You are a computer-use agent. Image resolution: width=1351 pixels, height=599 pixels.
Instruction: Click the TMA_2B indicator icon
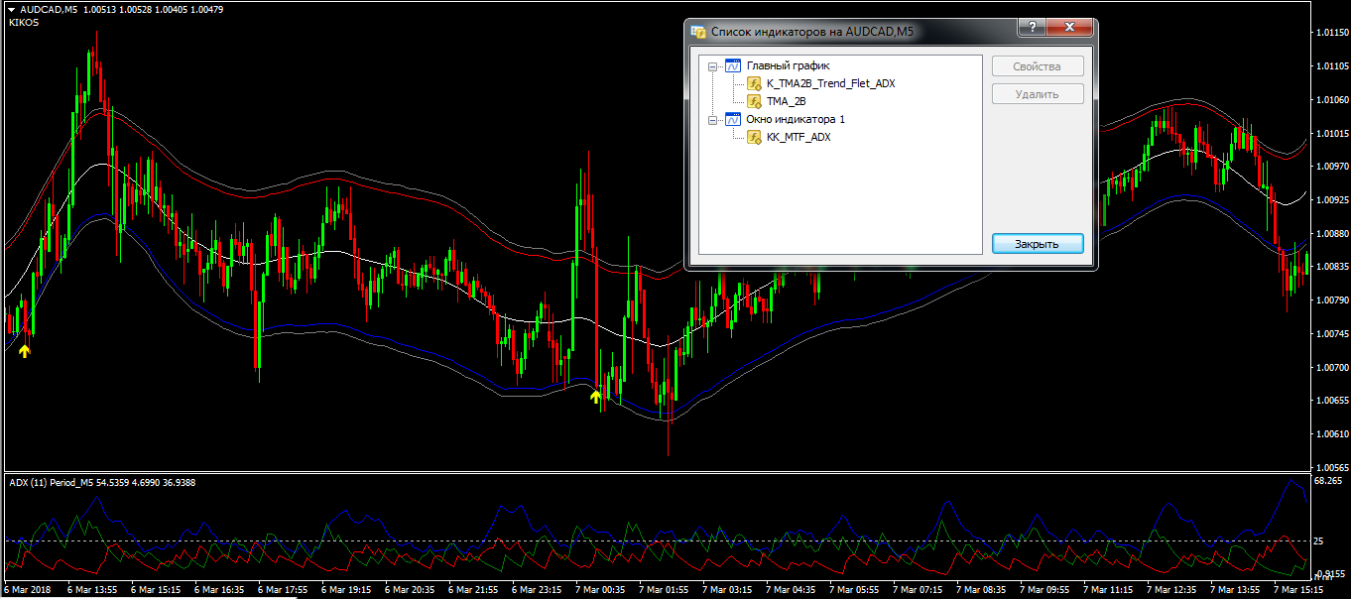coord(754,101)
